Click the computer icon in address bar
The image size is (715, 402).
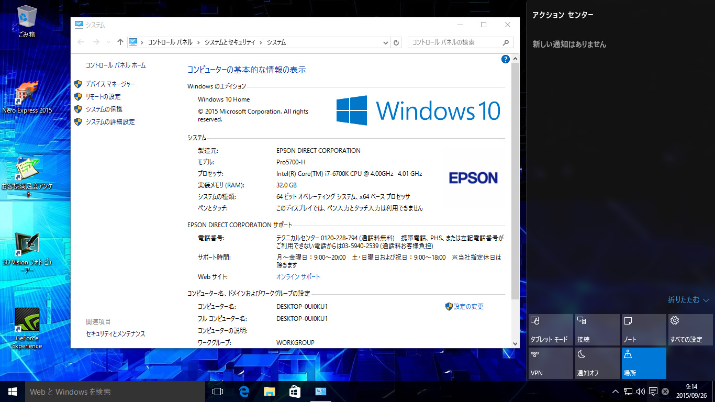coord(133,42)
